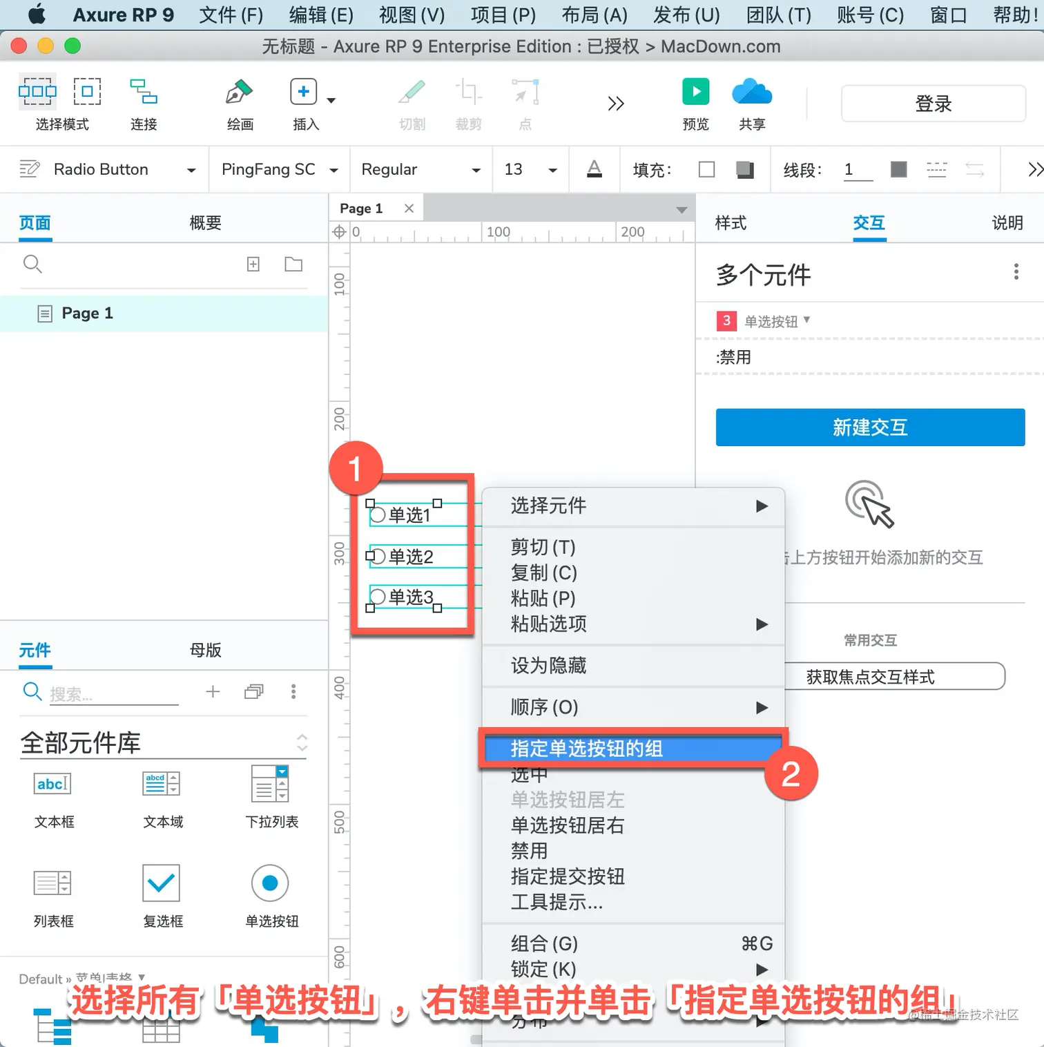The width and height of the screenshot is (1044, 1047).
Task: Switch to the 元件 widgets tab
Action: [35, 650]
